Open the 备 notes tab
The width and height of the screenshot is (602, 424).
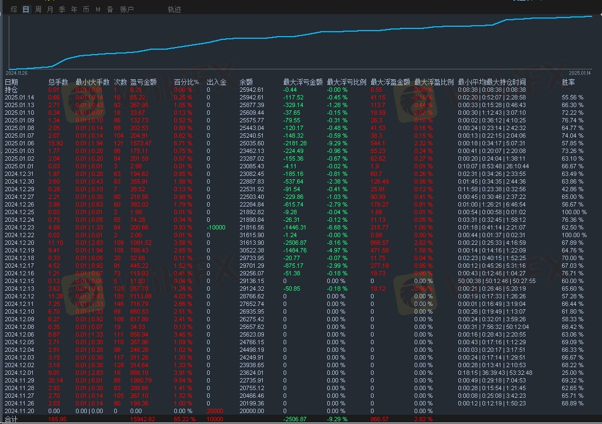(x=110, y=9)
